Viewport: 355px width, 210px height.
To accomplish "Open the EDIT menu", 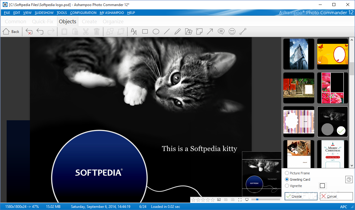I will (x=17, y=13).
